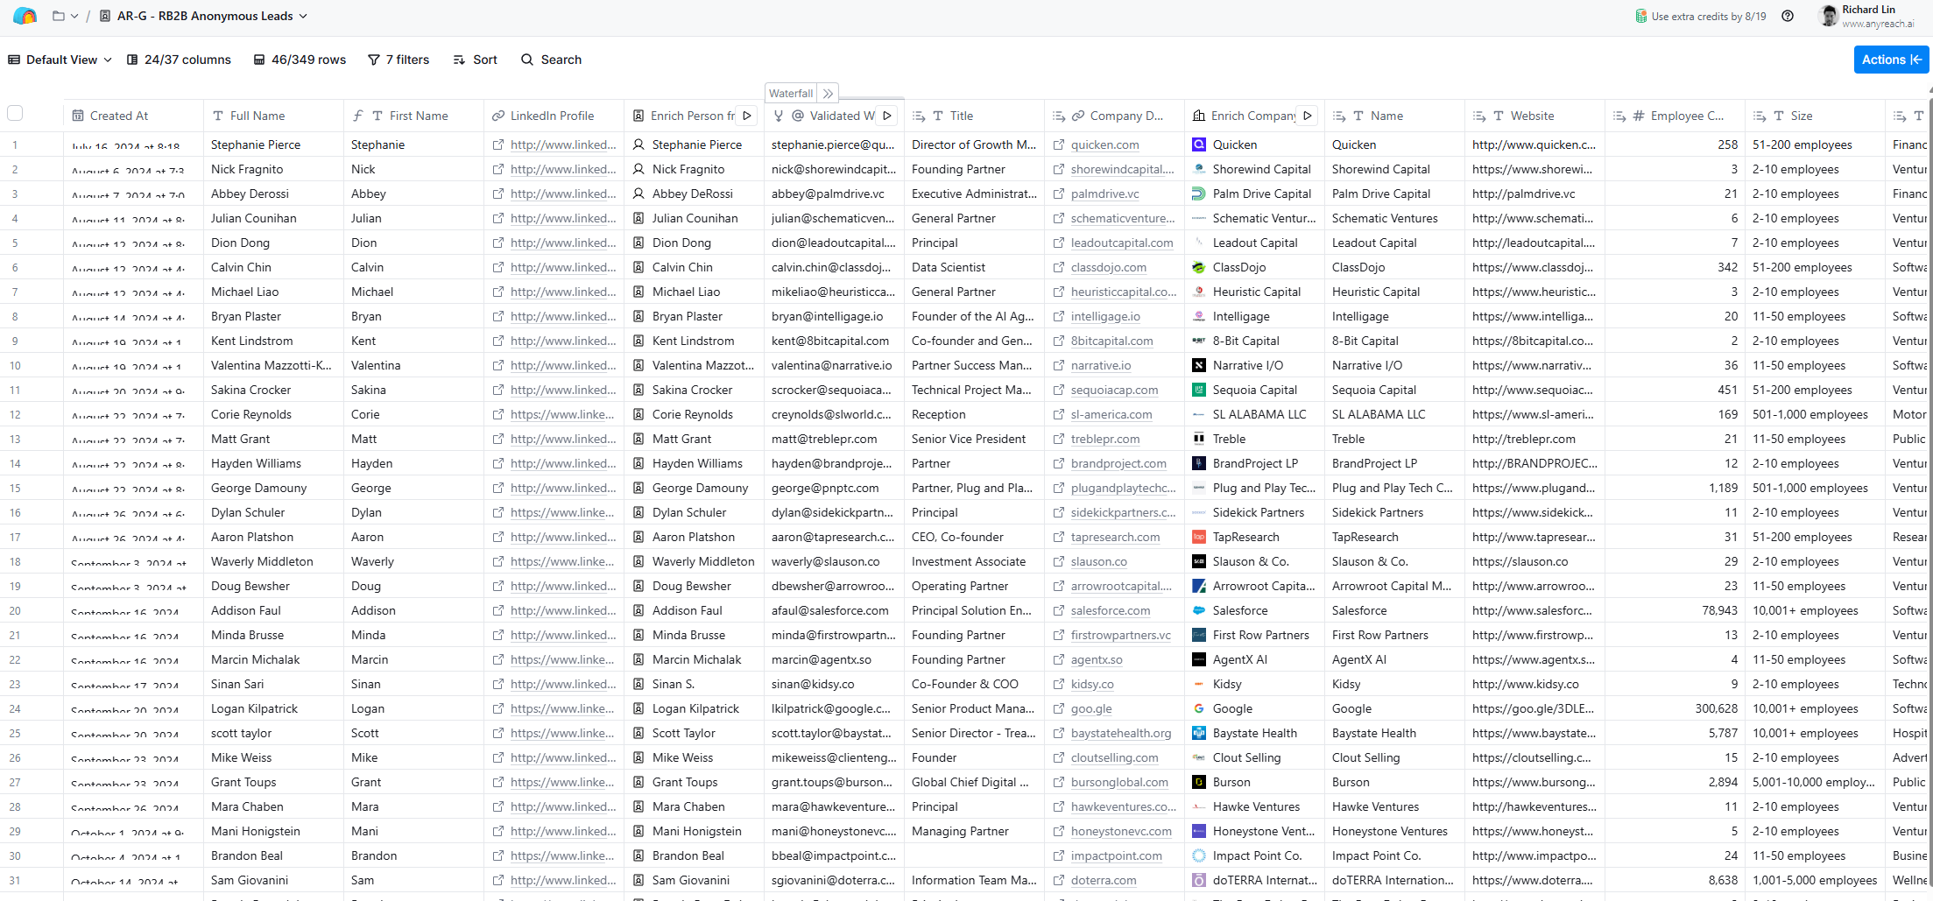Click the ClassDojo logo icon
This screenshot has height=901, width=1933.
[1199, 267]
